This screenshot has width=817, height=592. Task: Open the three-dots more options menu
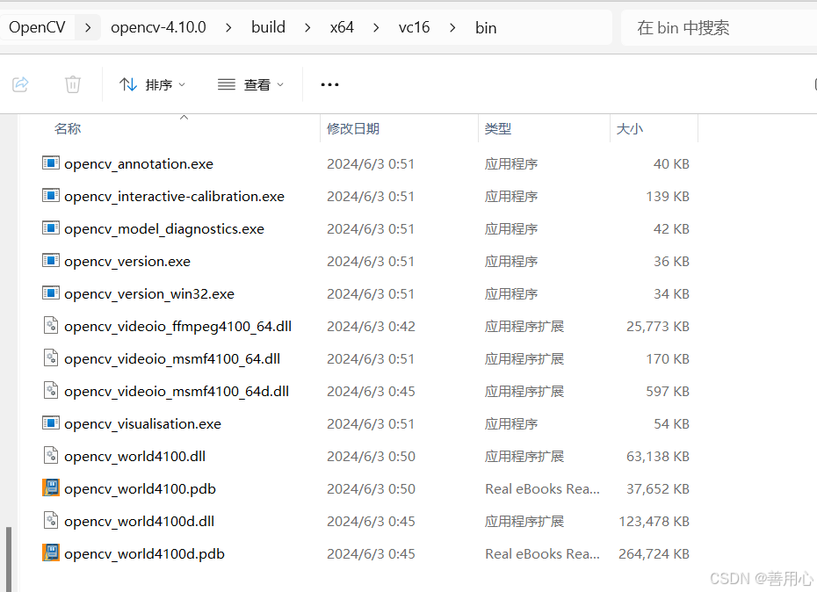(329, 84)
